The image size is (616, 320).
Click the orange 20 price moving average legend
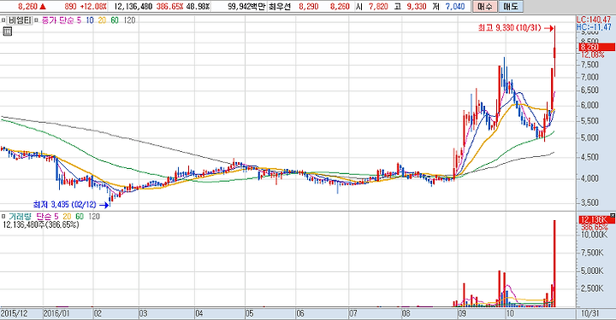(x=102, y=20)
